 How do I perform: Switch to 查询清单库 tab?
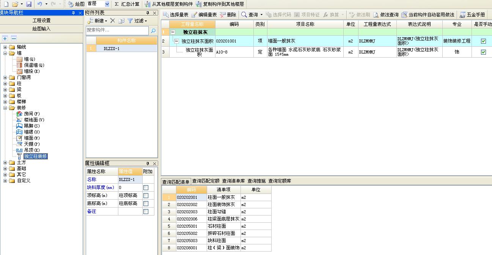pyautogui.click(x=233, y=181)
